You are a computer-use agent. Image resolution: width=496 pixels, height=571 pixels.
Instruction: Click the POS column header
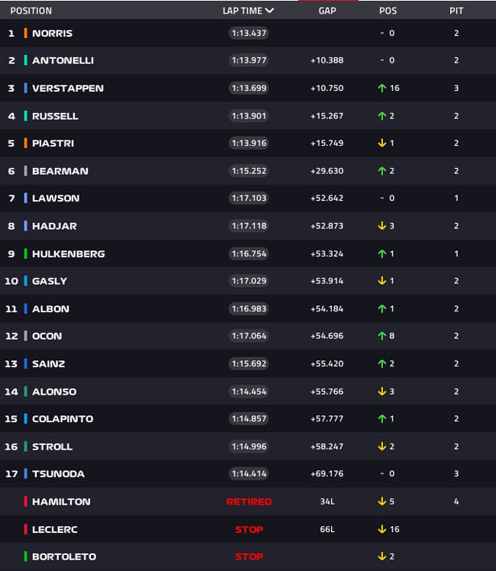point(388,11)
